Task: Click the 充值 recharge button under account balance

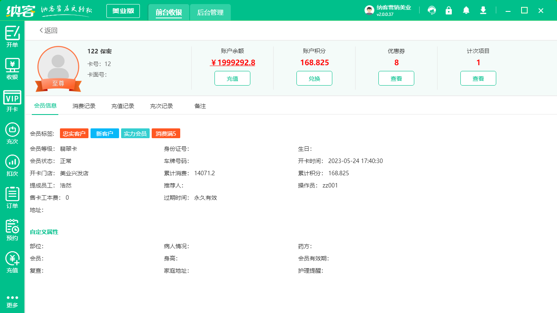Action: tap(232, 78)
